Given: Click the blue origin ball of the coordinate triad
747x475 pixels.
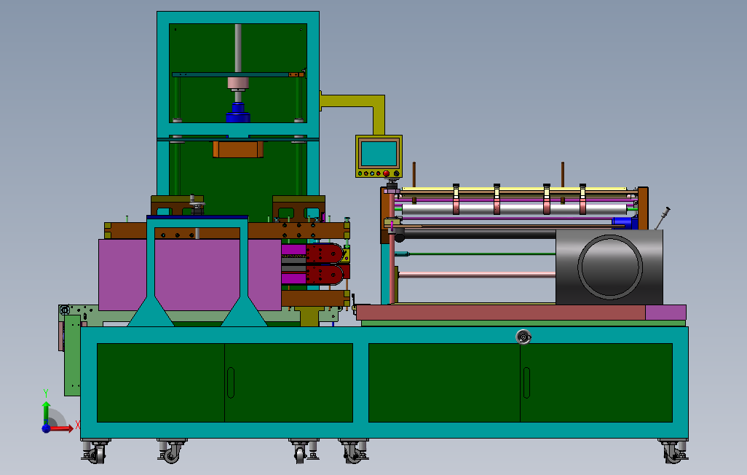Looking at the screenshot, I should pyautogui.click(x=46, y=428).
